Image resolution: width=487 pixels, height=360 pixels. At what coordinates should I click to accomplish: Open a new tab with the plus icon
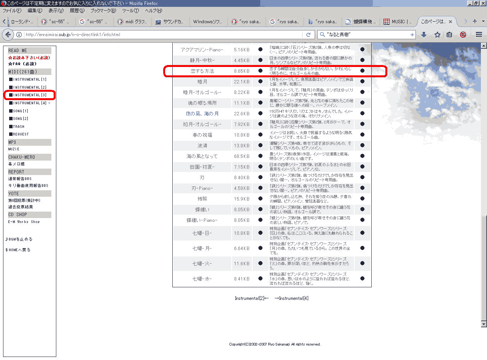point(474,21)
